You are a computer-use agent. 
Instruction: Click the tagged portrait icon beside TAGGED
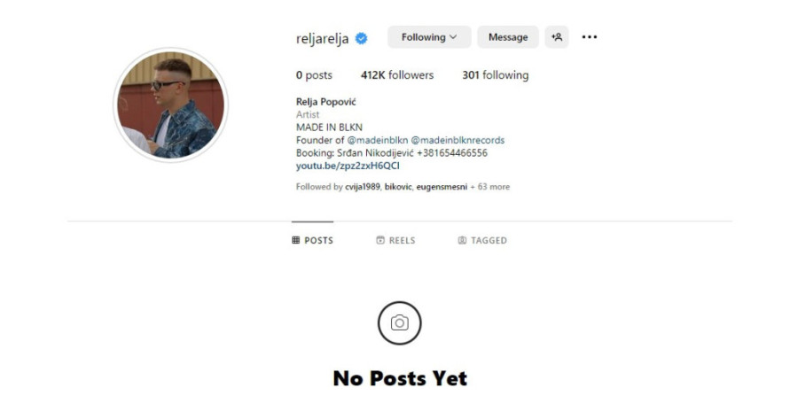pyautogui.click(x=462, y=240)
